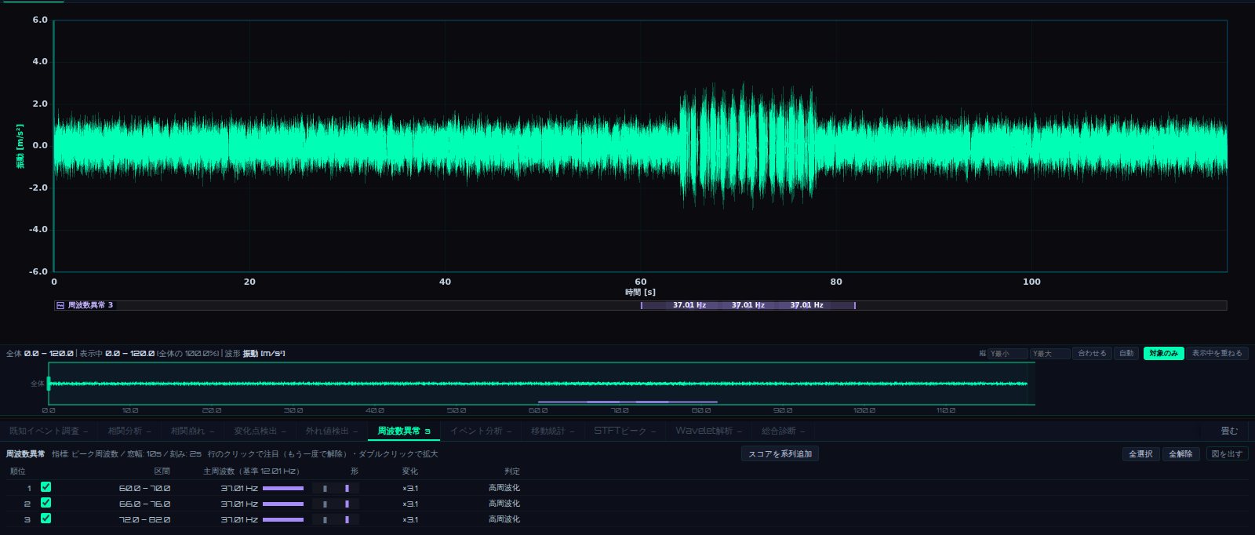This screenshot has width=1255, height=535.
Task: Click the 全解除 button
Action: [1180, 454]
